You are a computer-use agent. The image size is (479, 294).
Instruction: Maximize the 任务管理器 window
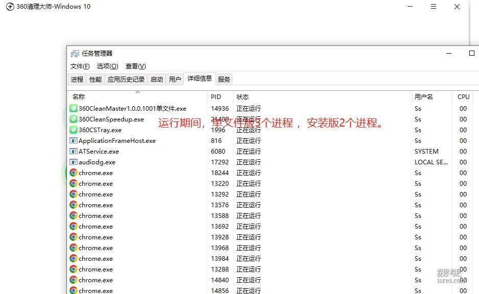pyautogui.click(x=472, y=53)
